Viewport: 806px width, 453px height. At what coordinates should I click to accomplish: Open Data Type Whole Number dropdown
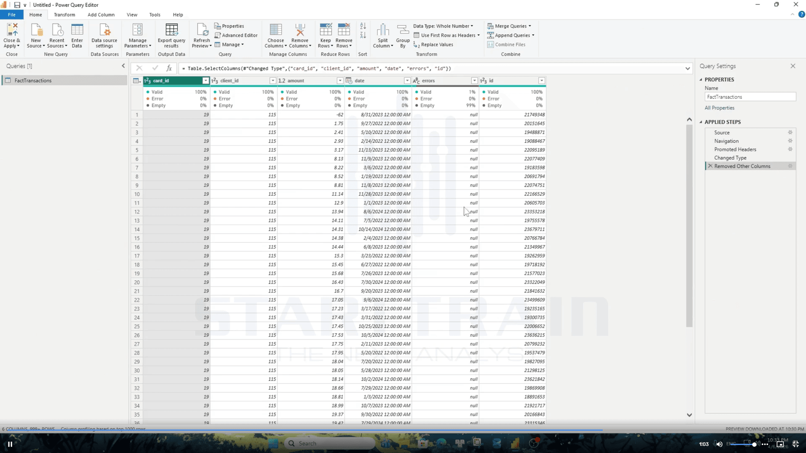(443, 26)
